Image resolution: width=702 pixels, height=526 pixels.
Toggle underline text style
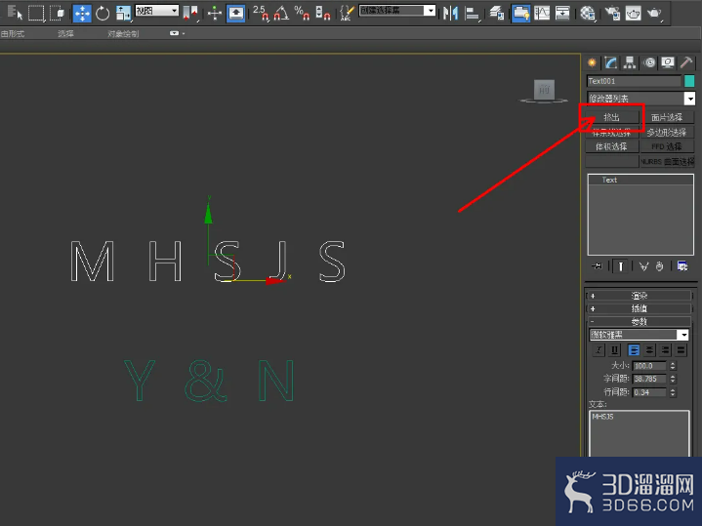pyautogui.click(x=615, y=350)
